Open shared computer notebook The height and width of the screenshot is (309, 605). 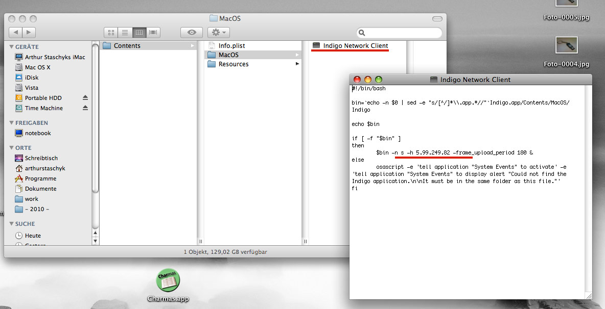[x=33, y=133]
